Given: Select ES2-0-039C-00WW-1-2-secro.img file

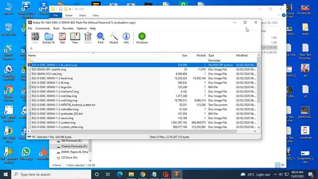Looking at the screenshot, I should pos(142,118).
